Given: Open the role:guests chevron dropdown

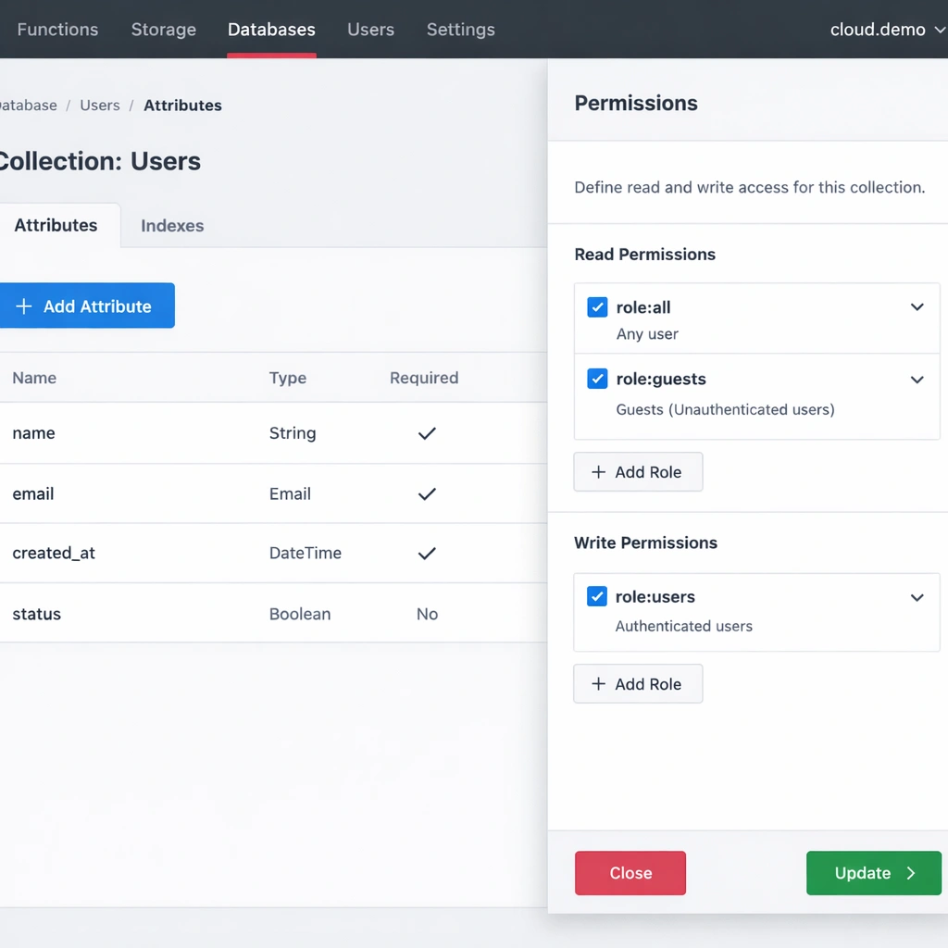Looking at the screenshot, I should 917,380.
